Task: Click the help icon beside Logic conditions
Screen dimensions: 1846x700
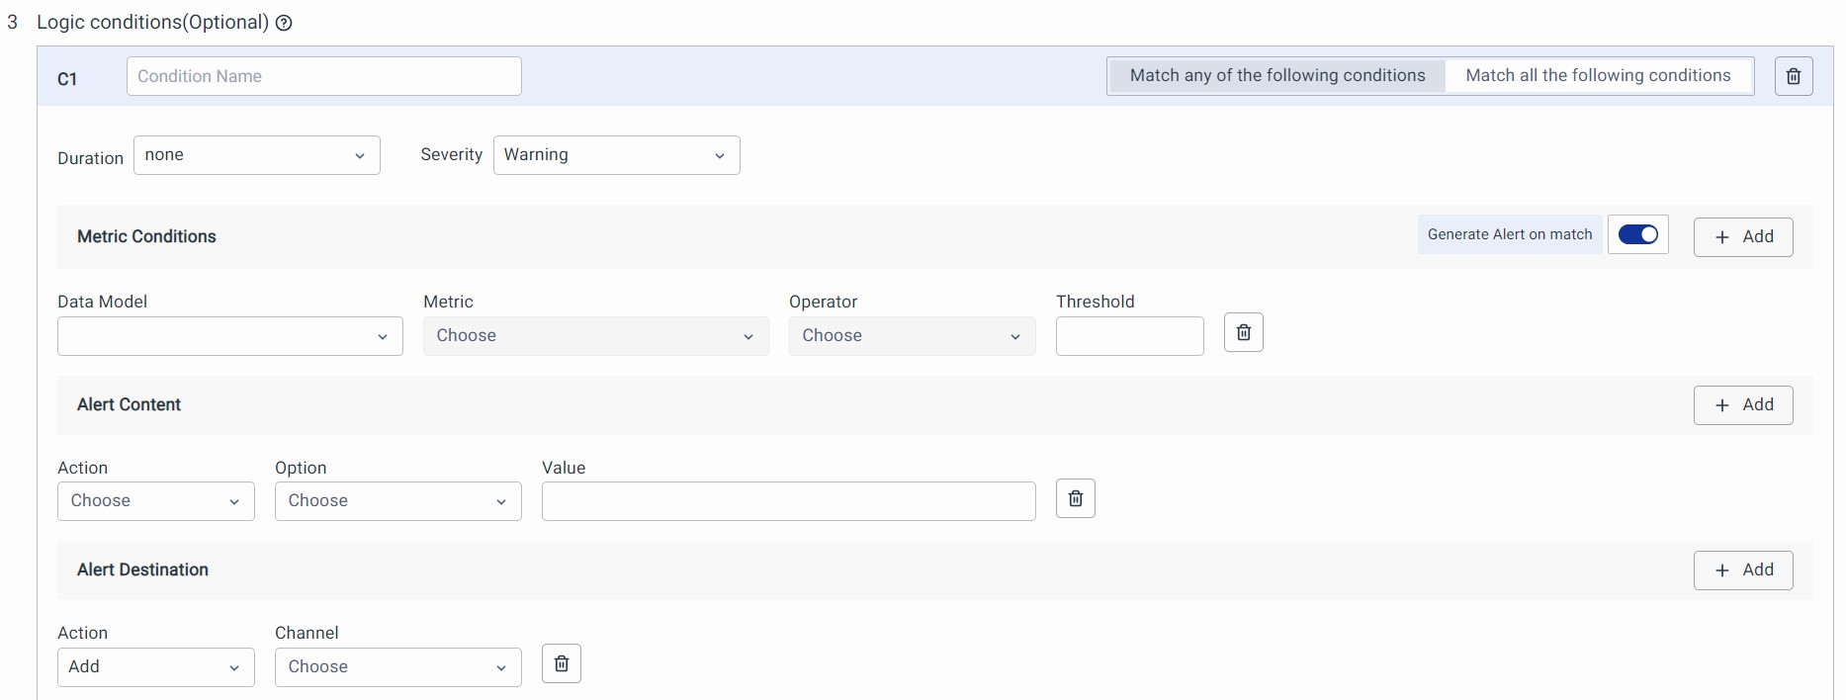Action: pyautogui.click(x=284, y=23)
